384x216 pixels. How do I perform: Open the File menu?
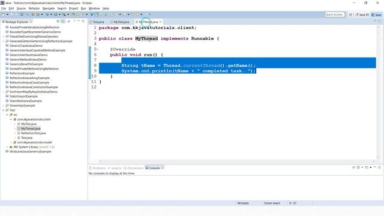[x=4, y=8]
